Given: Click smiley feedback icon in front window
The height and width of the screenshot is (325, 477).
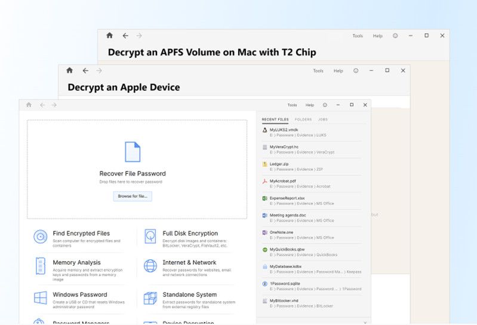Looking at the screenshot, I should tap(325, 105).
